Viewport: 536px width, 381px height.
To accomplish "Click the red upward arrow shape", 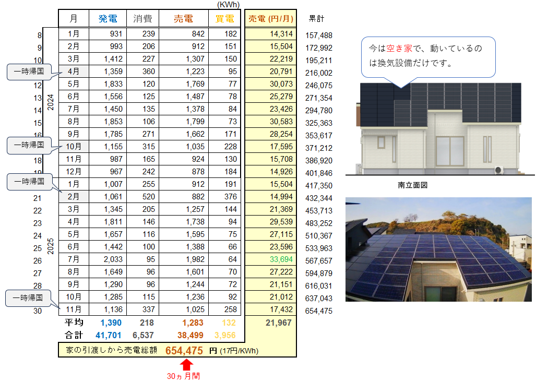I will tap(188, 364).
